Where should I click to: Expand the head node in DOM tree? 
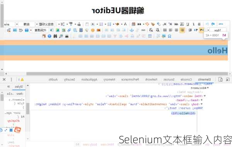coord(201,100)
